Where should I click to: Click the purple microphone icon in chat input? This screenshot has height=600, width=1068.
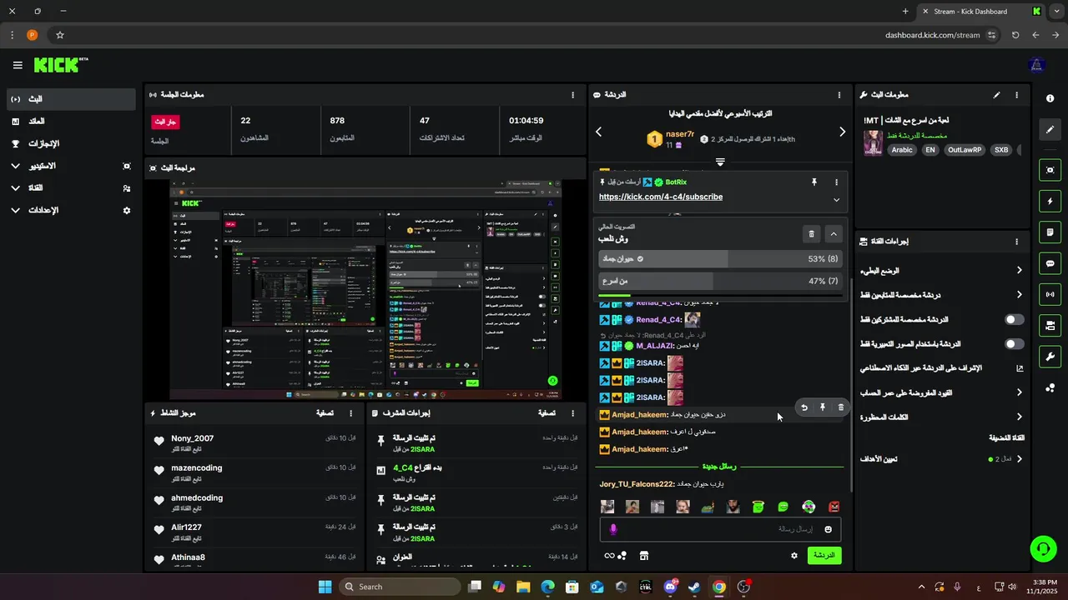[613, 529]
